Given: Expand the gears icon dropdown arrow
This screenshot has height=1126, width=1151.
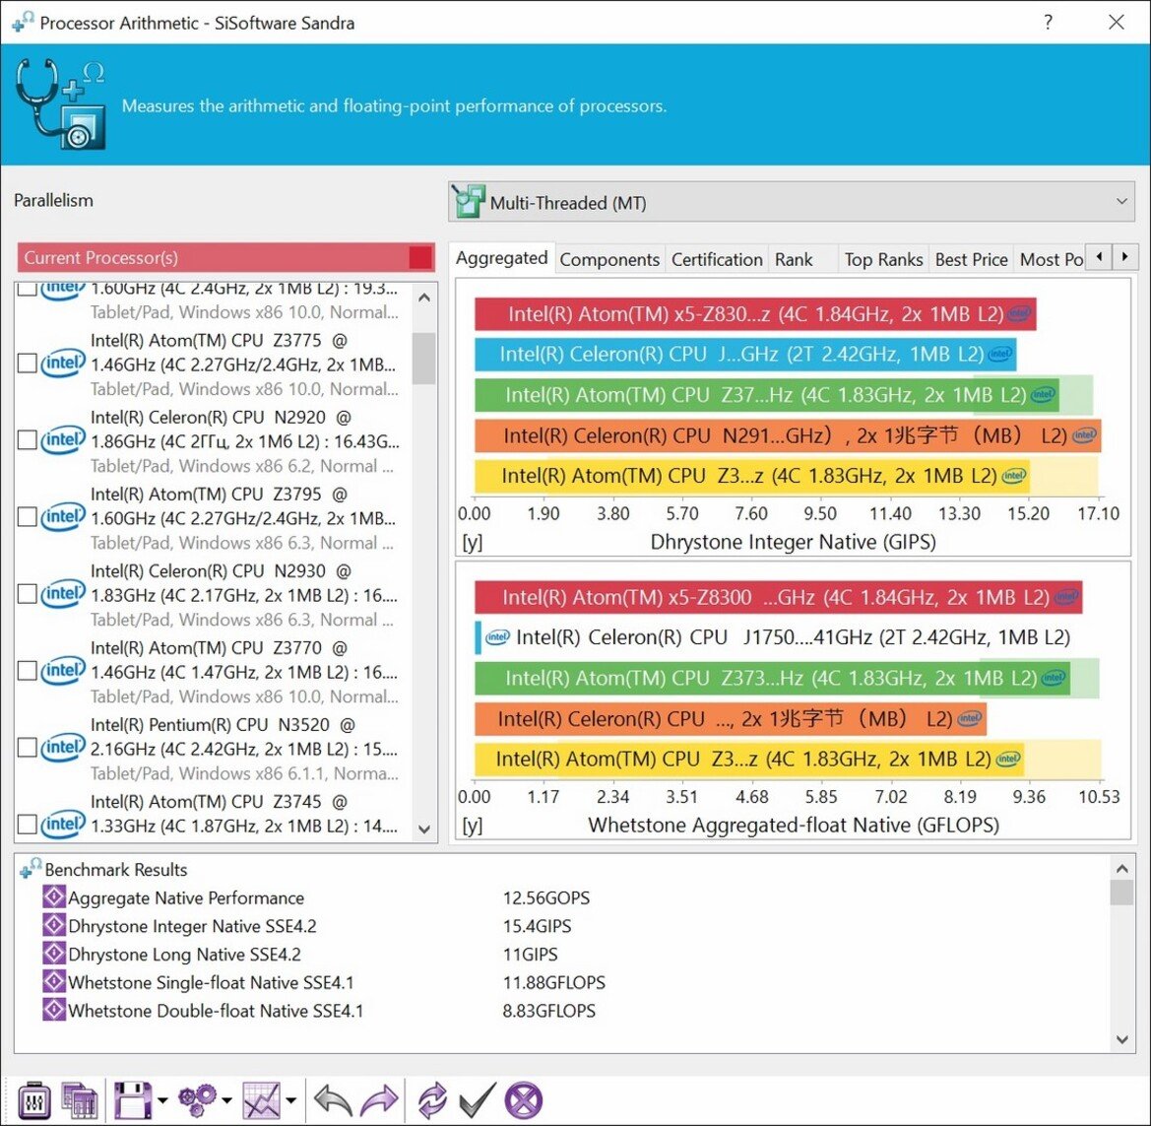Looking at the screenshot, I should tap(226, 1100).
